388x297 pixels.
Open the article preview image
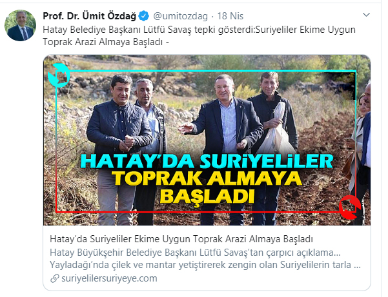click(207, 140)
